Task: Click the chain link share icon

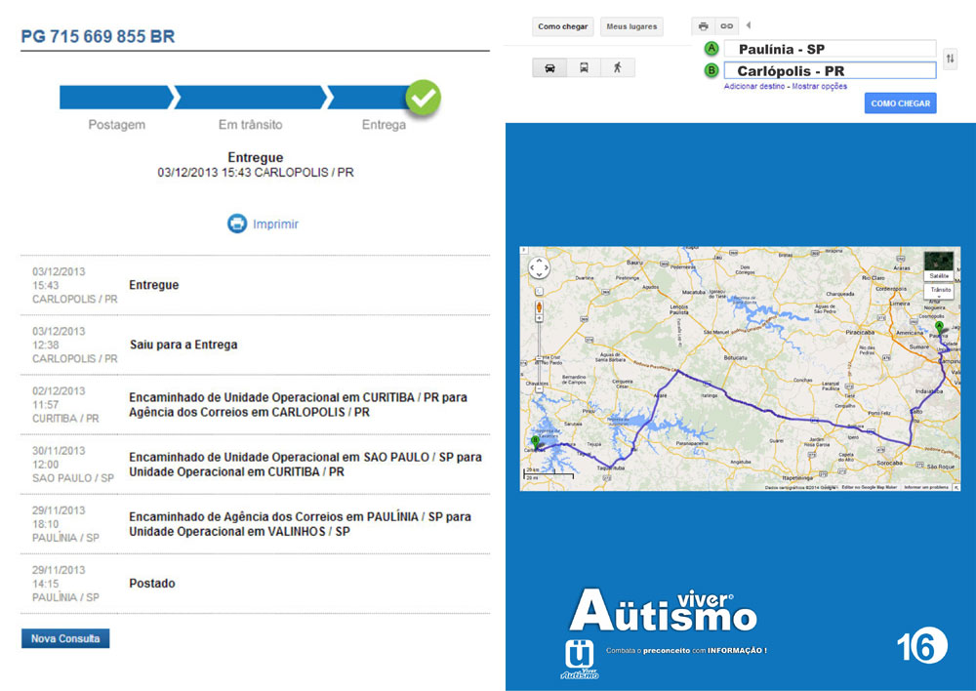Action: [726, 26]
